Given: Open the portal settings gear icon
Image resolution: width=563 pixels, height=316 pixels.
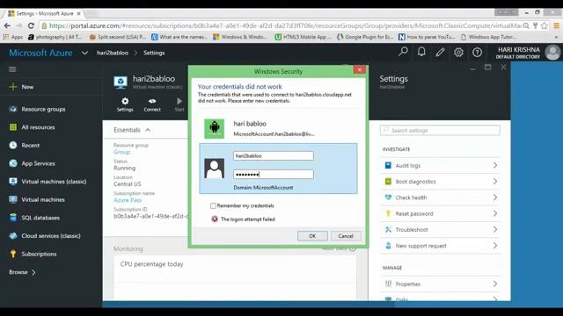Looking at the screenshot, I should pyautogui.click(x=458, y=53).
